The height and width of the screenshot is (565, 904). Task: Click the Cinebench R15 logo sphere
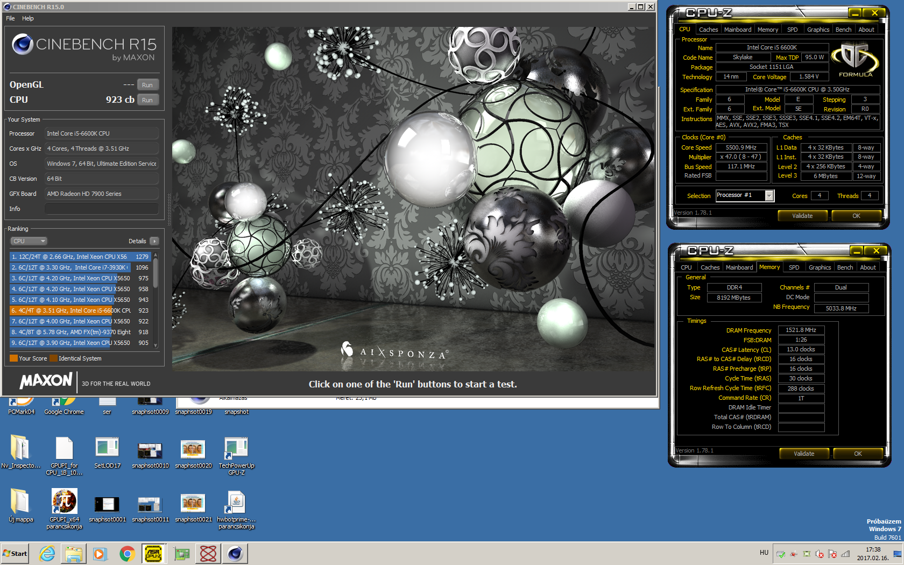click(x=23, y=44)
